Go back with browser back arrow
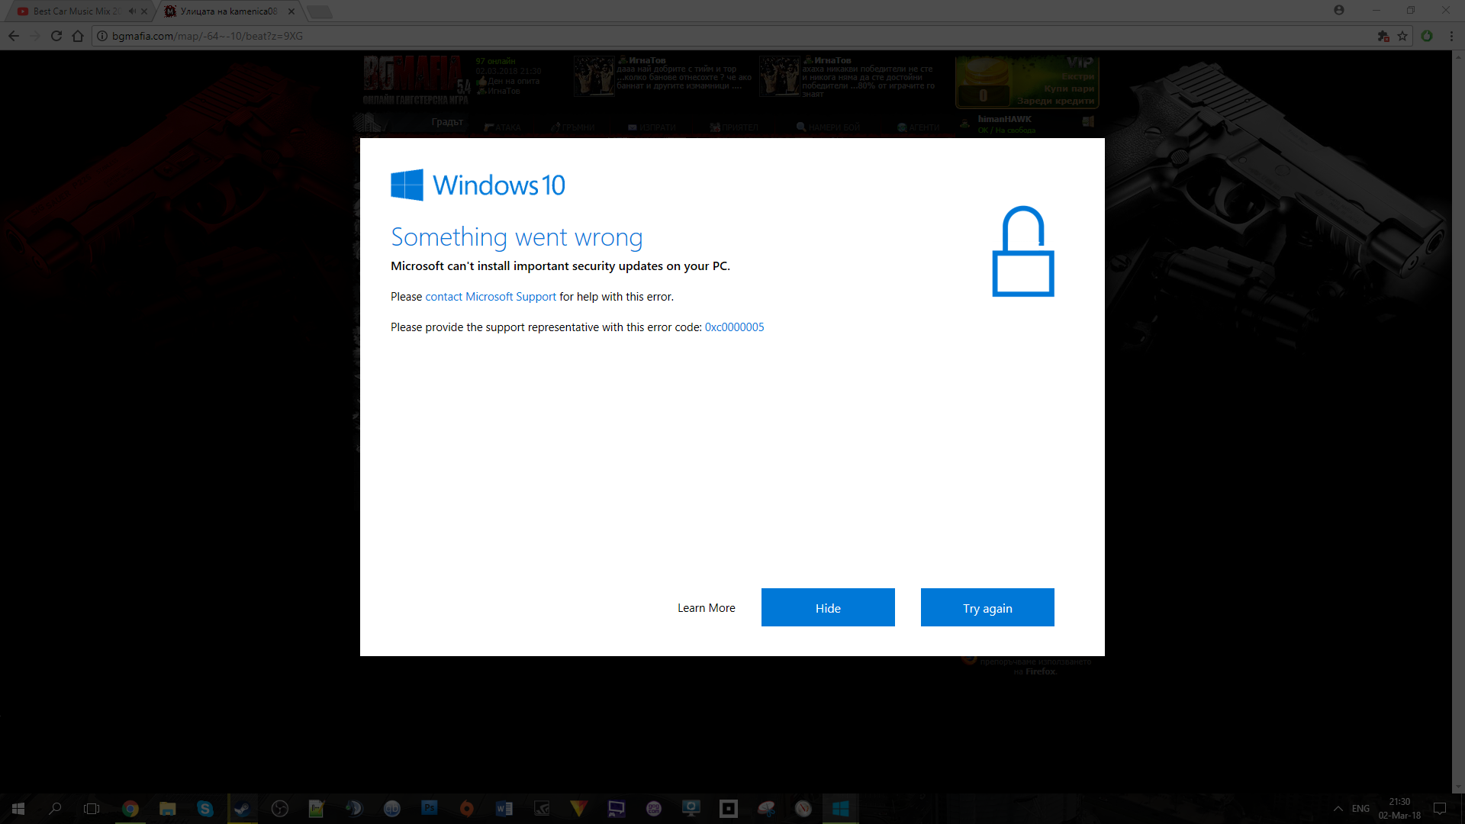Image resolution: width=1465 pixels, height=824 pixels. (x=14, y=36)
